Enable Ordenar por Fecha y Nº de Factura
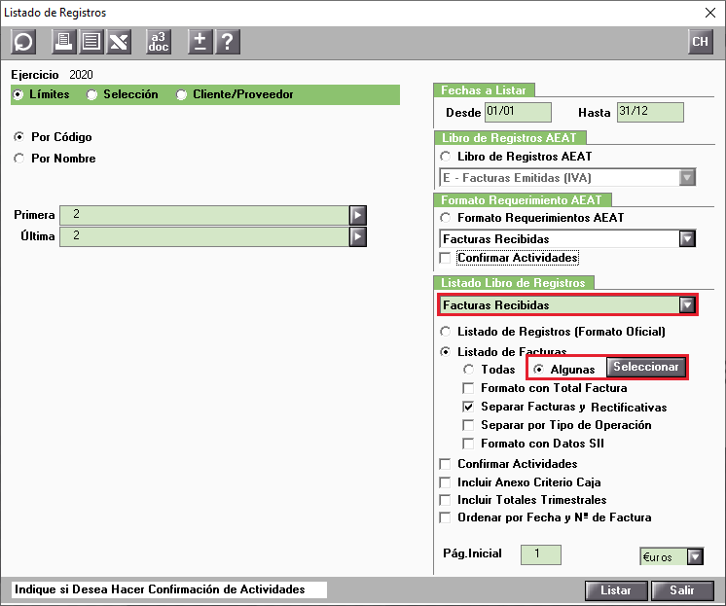 [x=445, y=517]
